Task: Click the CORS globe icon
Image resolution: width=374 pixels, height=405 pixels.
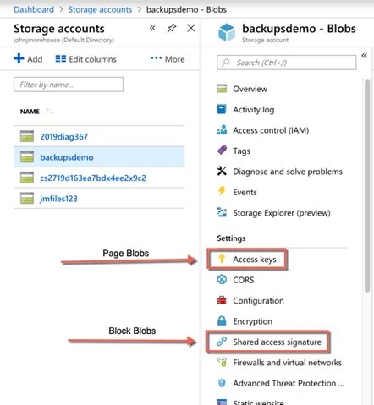Action: [x=222, y=280]
